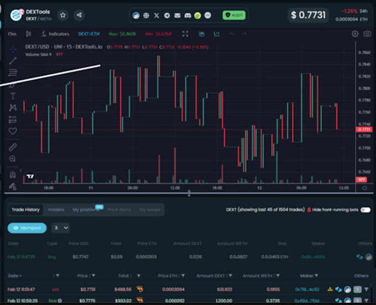Toggle fullscreen chart mode
Image resolution: width=376 pixels, height=305 pixels.
tap(185, 34)
